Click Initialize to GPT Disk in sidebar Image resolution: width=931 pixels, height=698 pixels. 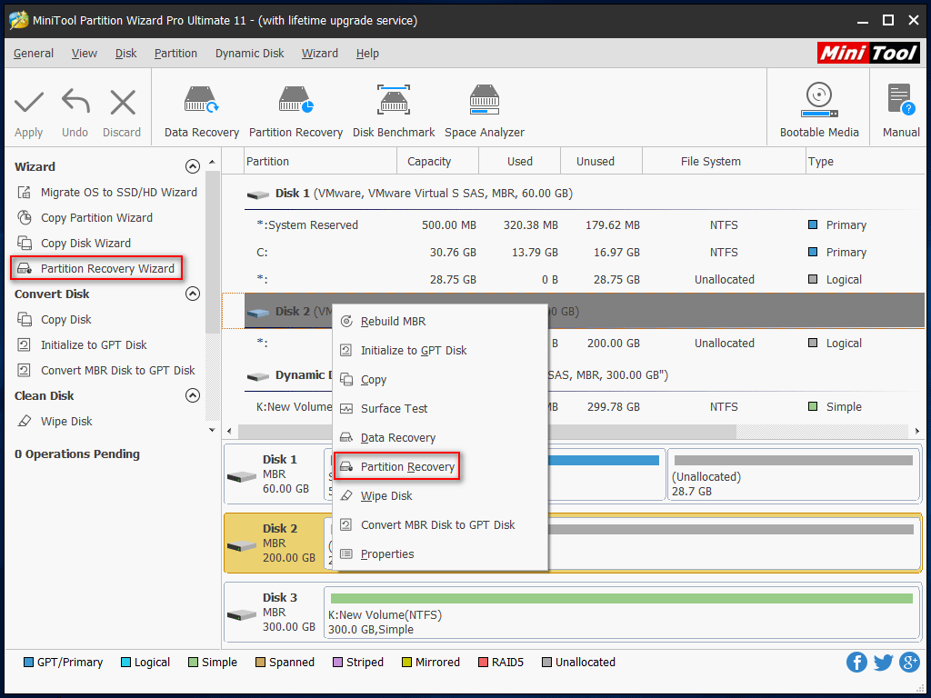click(82, 344)
